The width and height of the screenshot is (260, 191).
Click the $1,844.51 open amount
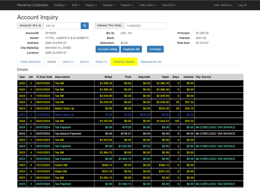pos(163,121)
